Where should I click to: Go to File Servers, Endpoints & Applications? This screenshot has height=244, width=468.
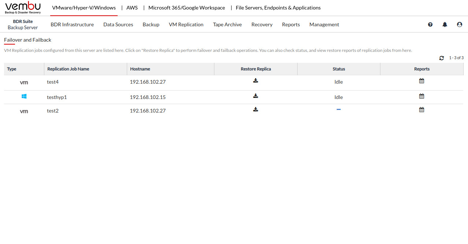(x=278, y=8)
